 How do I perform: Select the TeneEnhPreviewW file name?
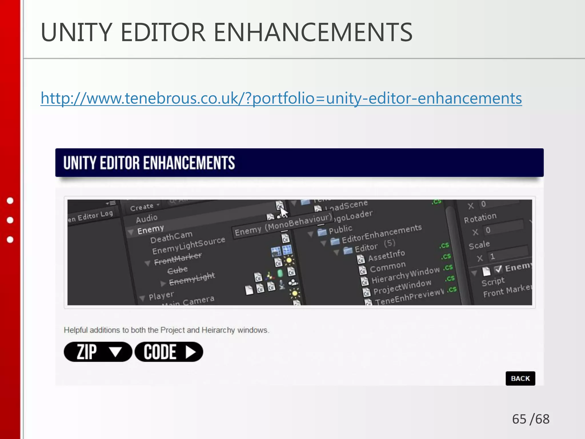click(410, 297)
